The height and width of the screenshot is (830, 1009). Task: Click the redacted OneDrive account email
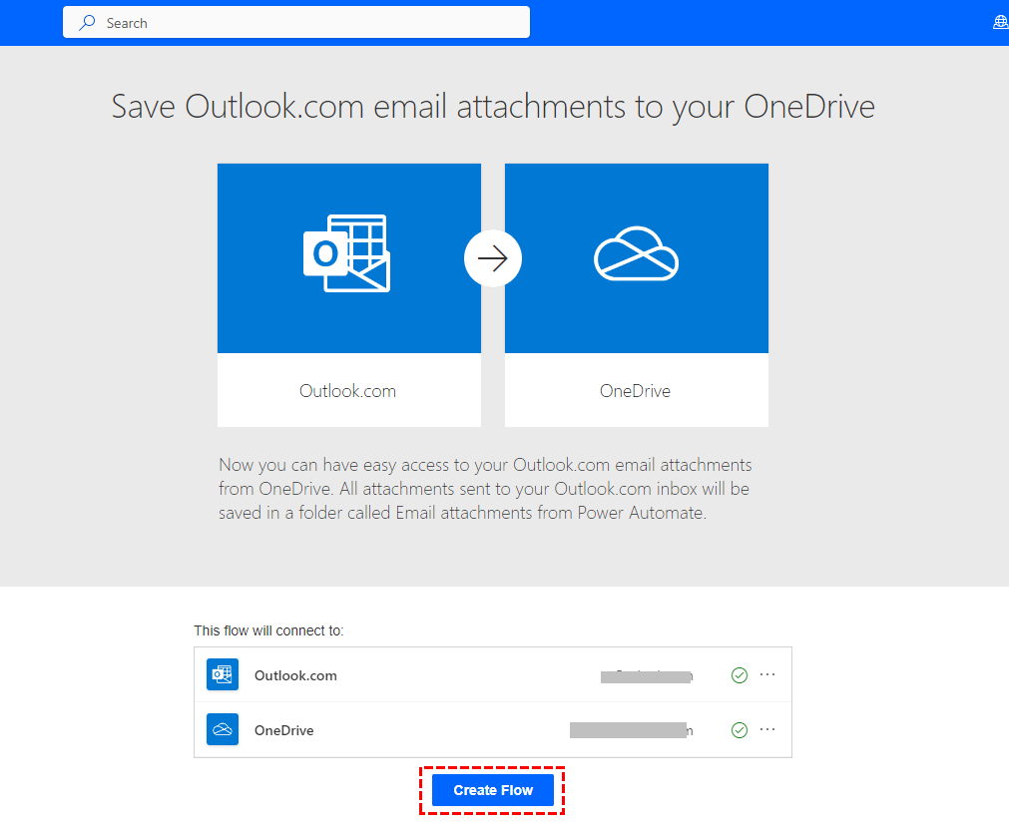pyautogui.click(x=632, y=730)
